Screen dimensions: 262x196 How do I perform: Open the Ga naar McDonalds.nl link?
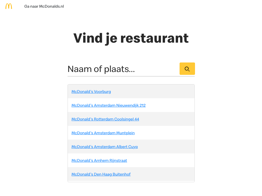[44, 6]
